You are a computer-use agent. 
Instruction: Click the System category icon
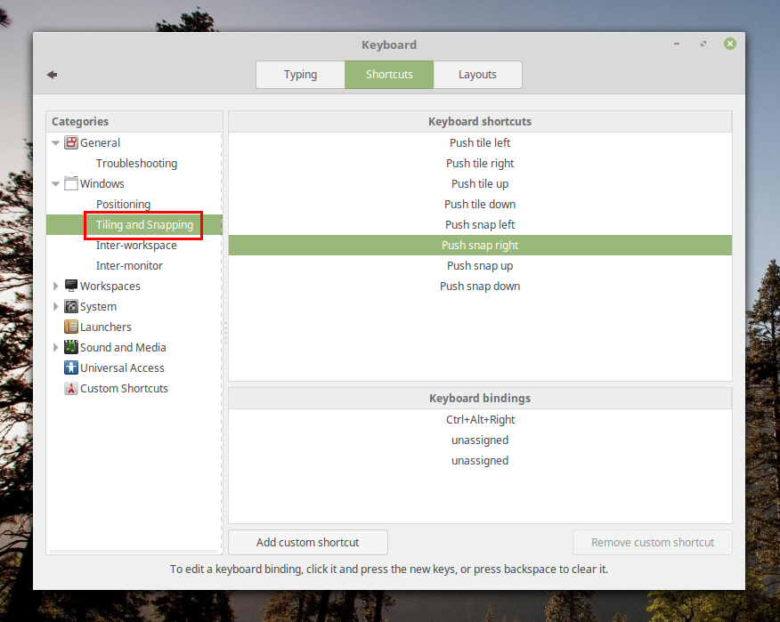(71, 307)
